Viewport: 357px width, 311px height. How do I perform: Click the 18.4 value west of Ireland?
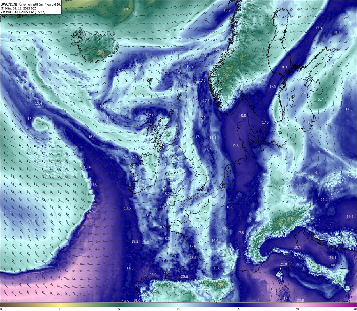click(x=87, y=167)
